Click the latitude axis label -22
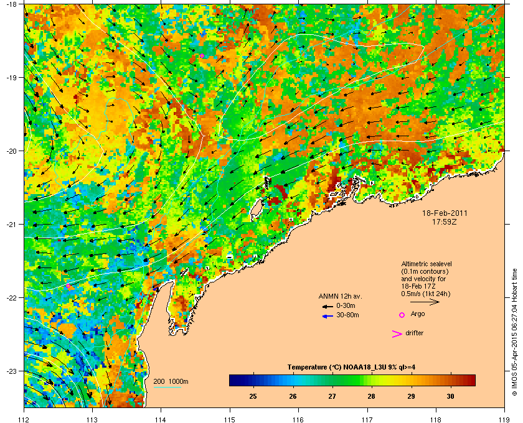The width and height of the screenshot is (523, 423). (x=11, y=298)
